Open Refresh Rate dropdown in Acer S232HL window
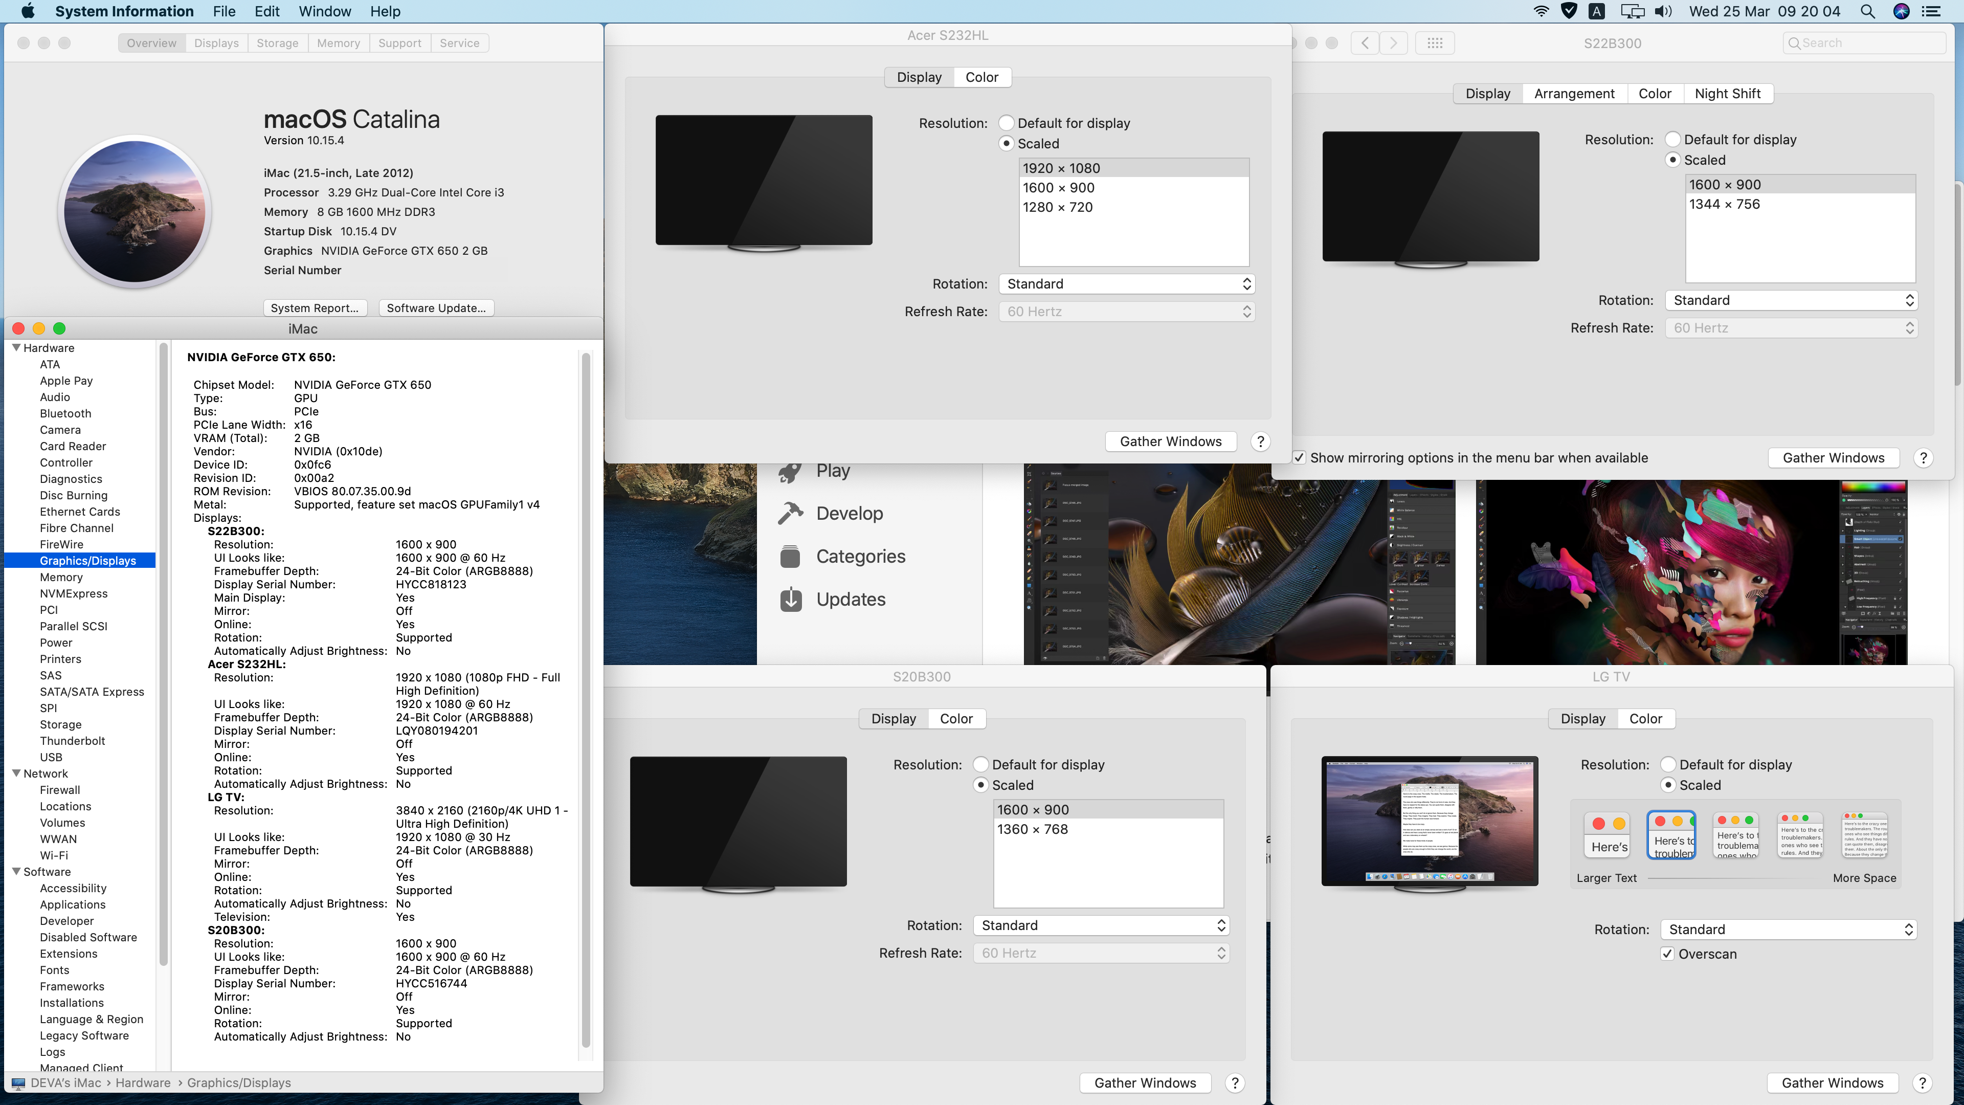Image resolution: width=1964 pixels, height=1105 pixels. [1127, 311]
